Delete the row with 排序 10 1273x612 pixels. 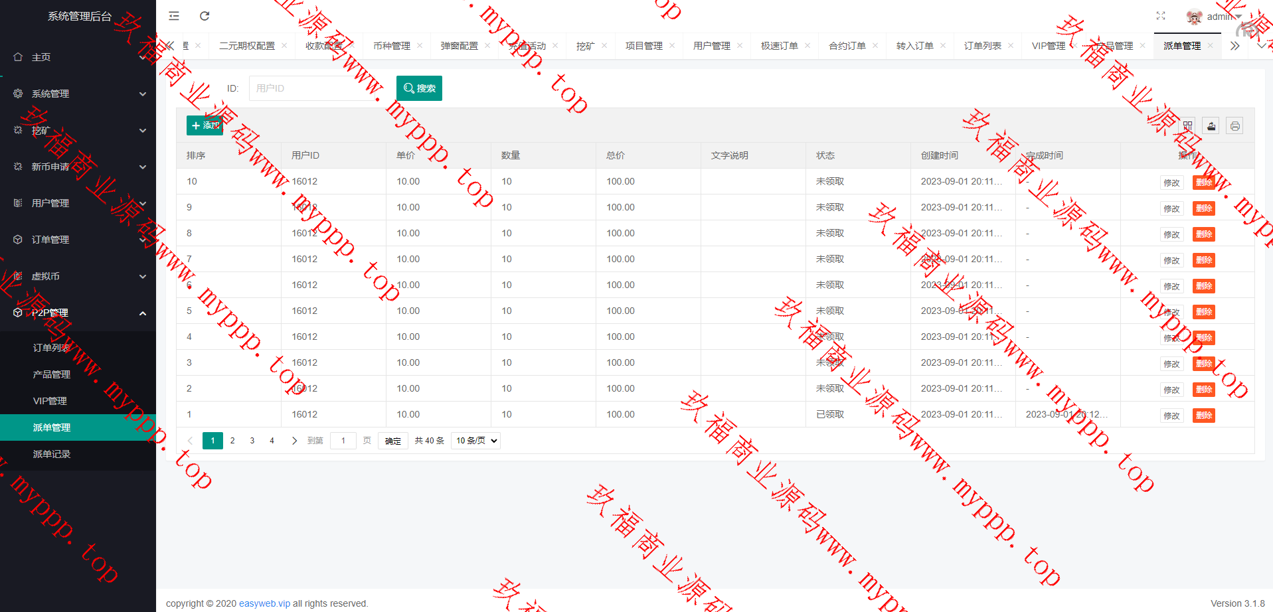(x=1203, y=183)
